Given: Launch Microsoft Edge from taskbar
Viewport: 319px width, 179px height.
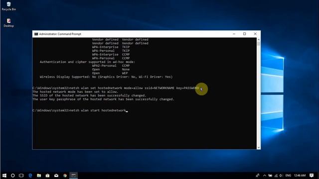Looking at the screenshot, I should [30, 176].
